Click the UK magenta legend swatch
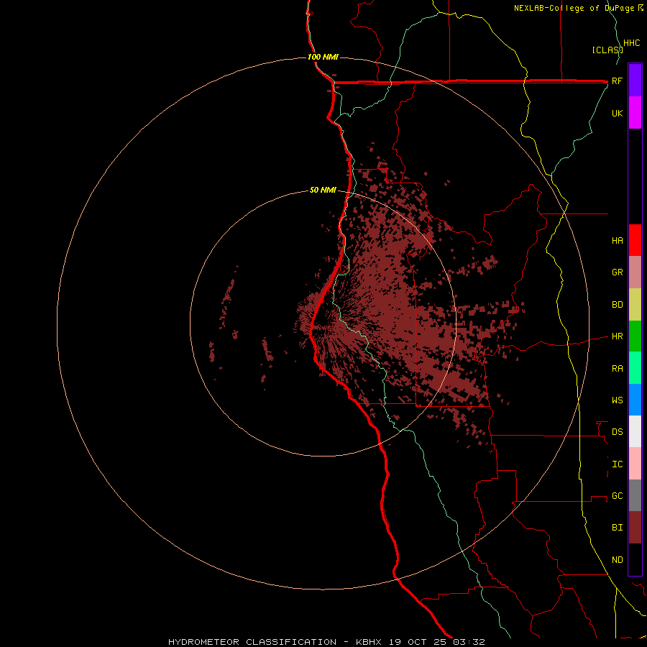This screenshot has width=647, height=647. (x=635, y=113)
